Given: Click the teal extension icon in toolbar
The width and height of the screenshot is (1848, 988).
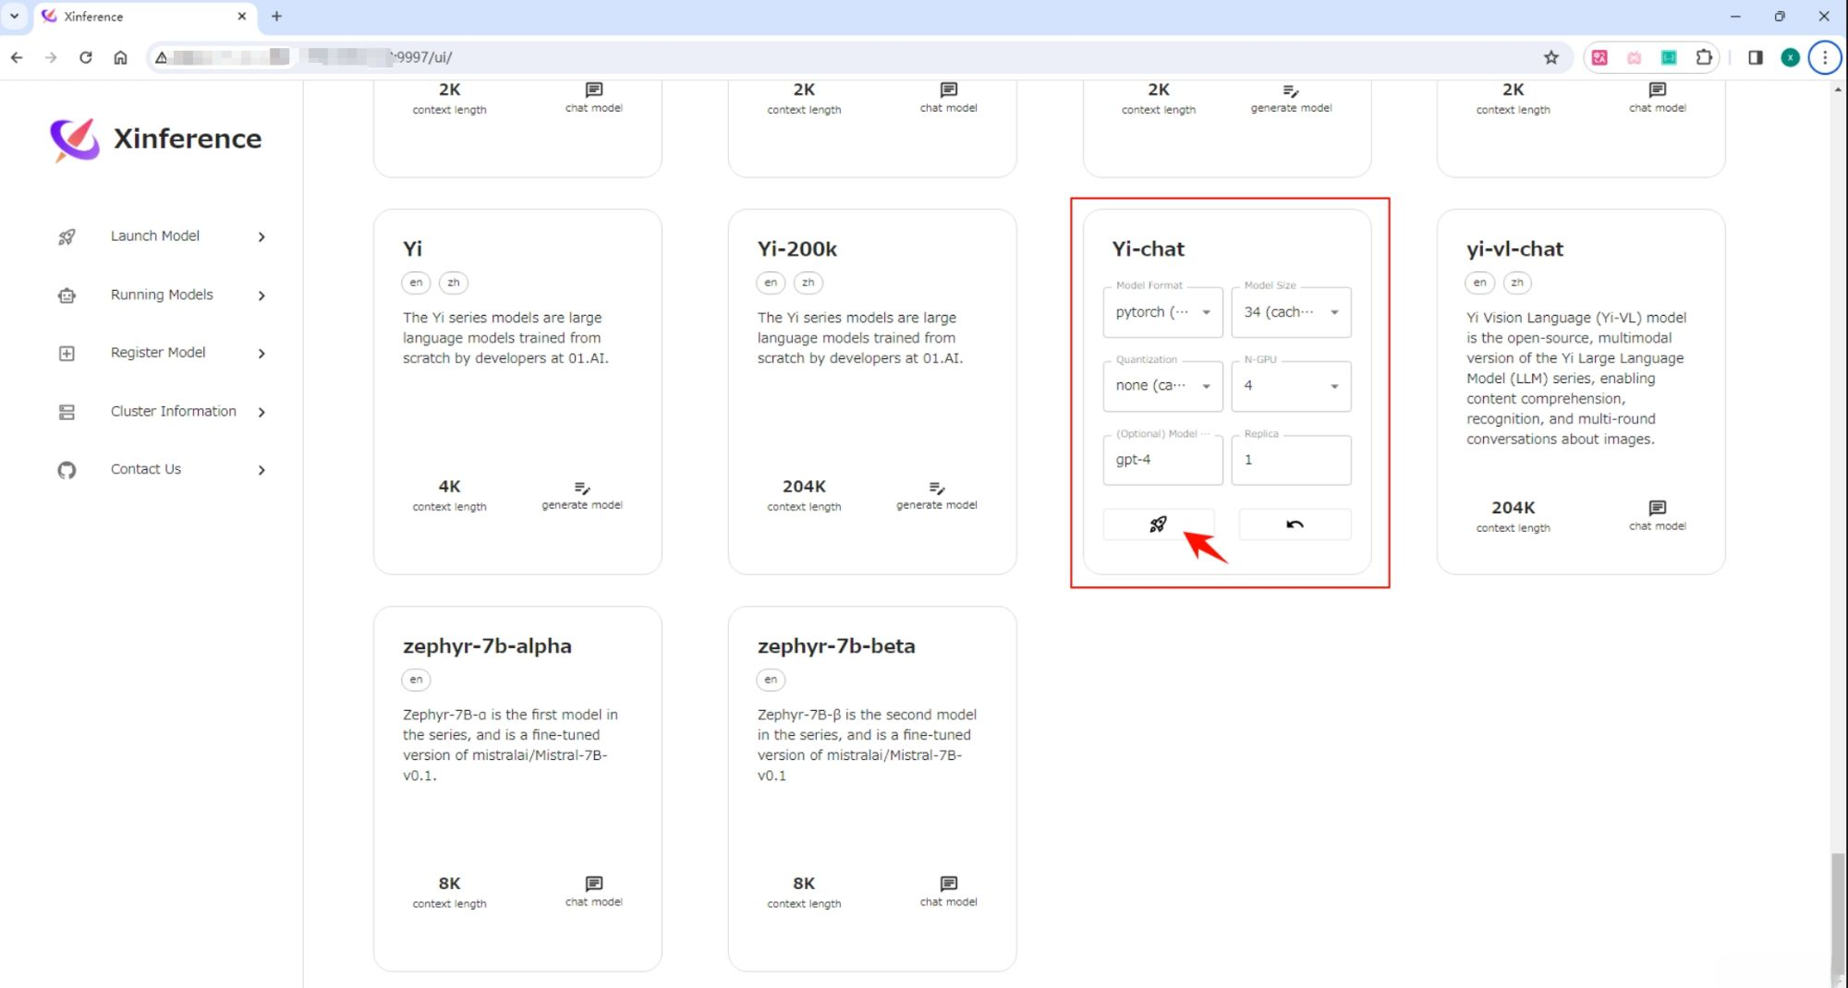Looking at the screenshot, I should click(1669, 57).
